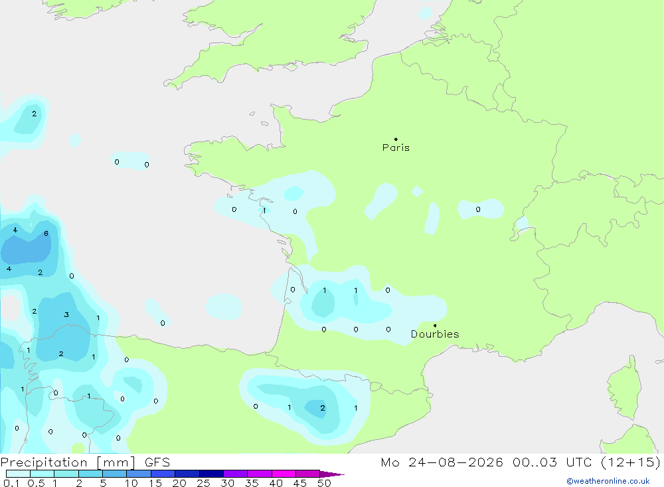The image size is (664, 487).
Task: Click the legend label '10'
Action: coord(131,483)
